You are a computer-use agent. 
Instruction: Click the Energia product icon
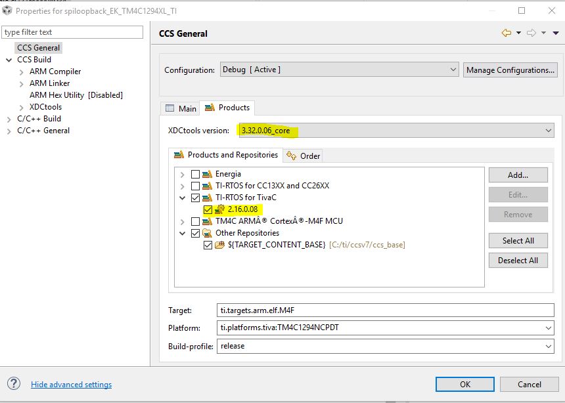pyautogui.click(x=208, y=174)
